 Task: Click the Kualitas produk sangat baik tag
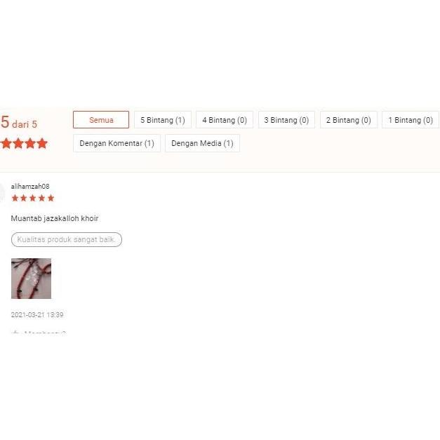coord(67,239)
